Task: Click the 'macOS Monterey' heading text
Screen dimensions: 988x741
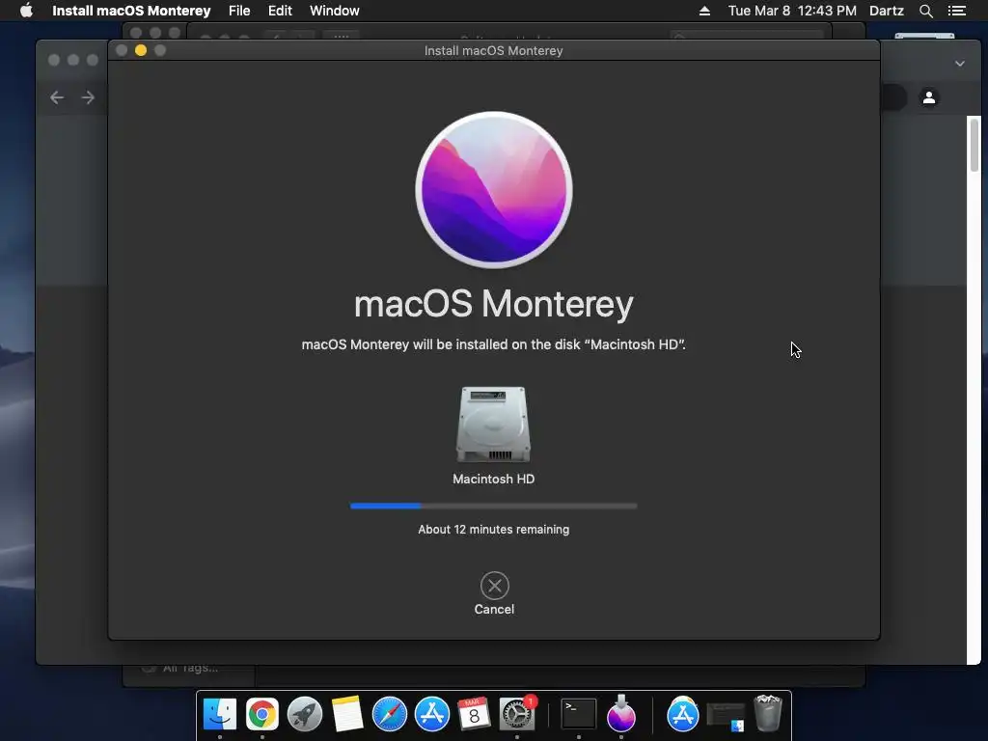Action: tap(493, 304)
